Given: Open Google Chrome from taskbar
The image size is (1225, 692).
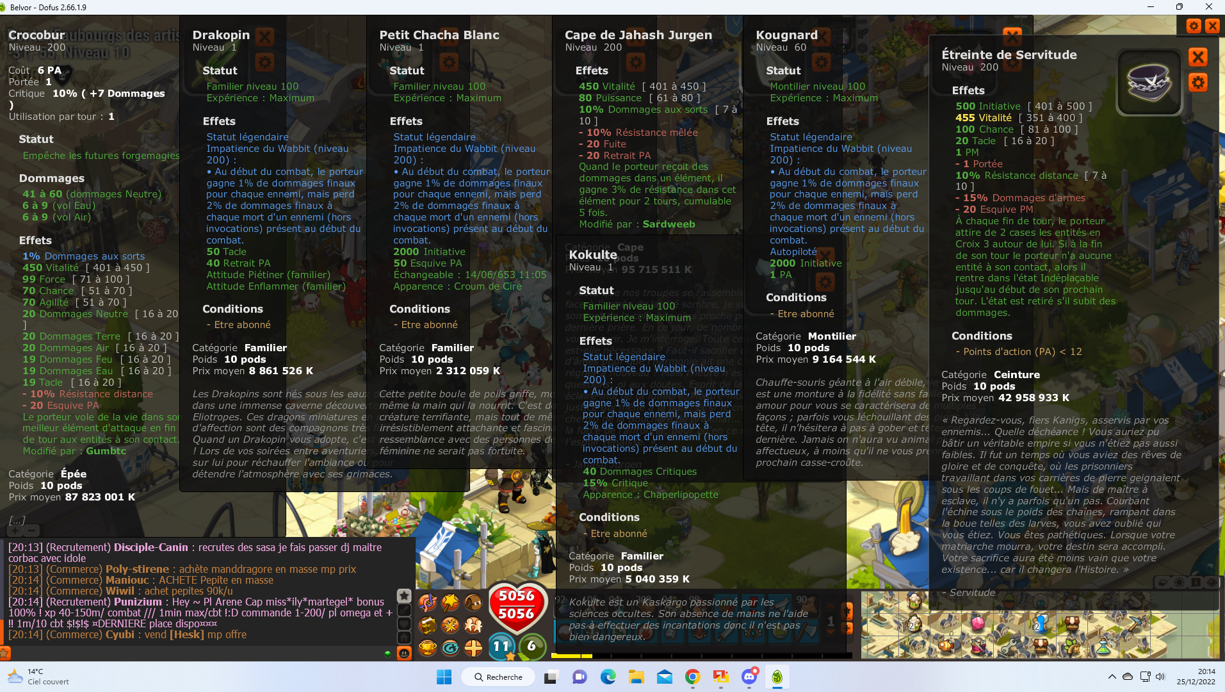Looking at the screenshot, I should click(x=692, y=677).
